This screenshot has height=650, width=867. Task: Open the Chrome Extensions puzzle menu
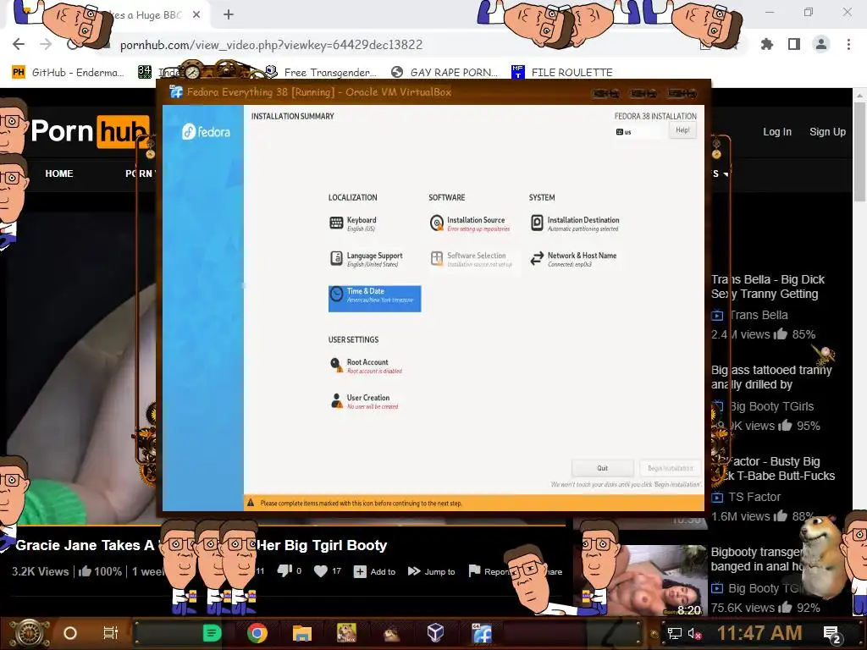pyautogui.click(x=767, y=44)
